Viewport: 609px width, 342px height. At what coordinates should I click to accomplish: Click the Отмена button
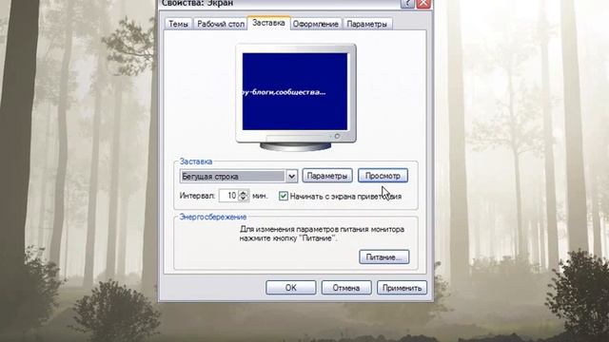(x=346, y=288)
